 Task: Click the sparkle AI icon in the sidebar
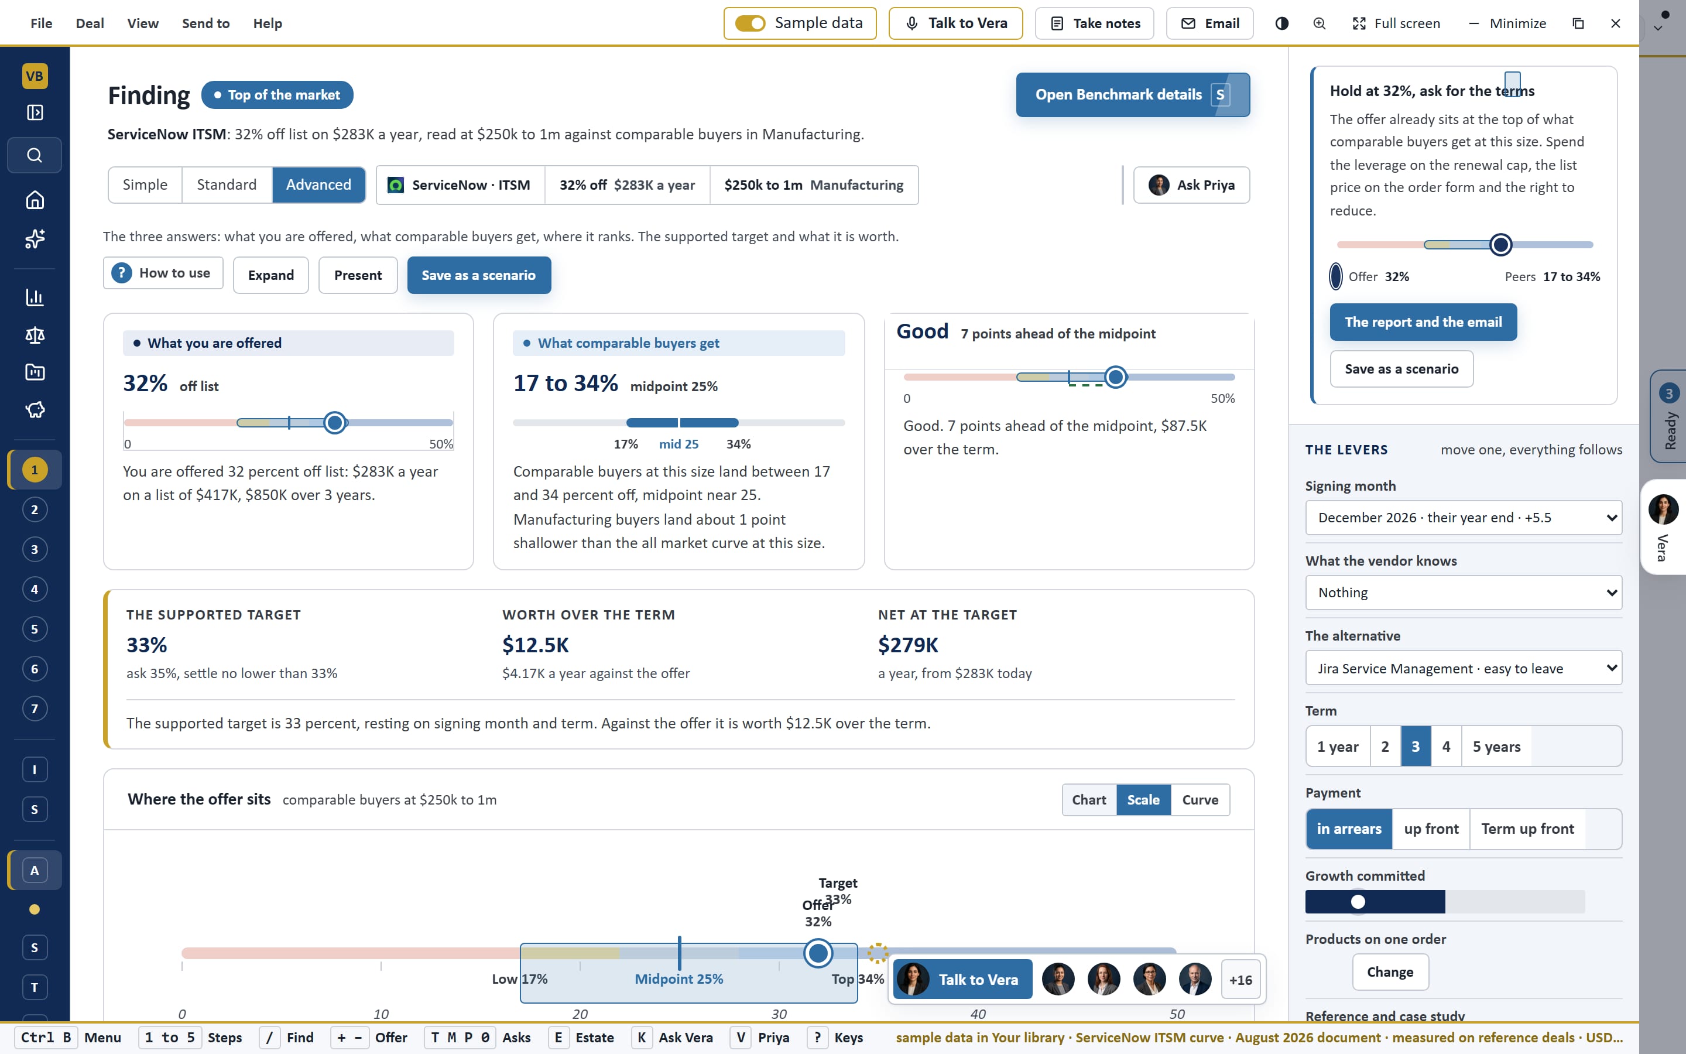(x=34, y=239)
